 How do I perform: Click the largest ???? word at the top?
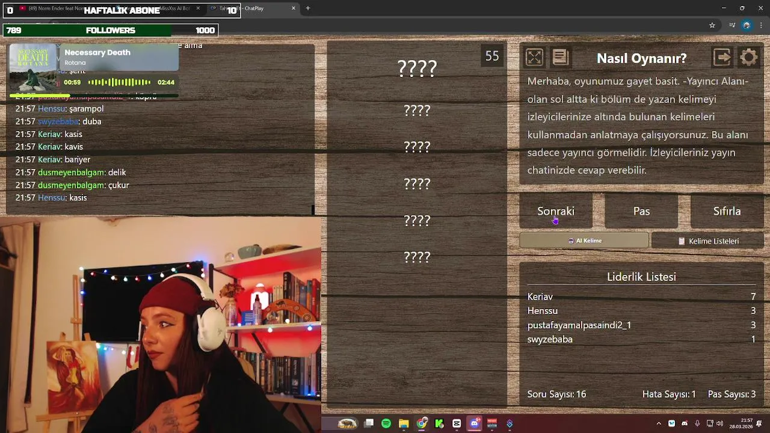pos(417,69)
